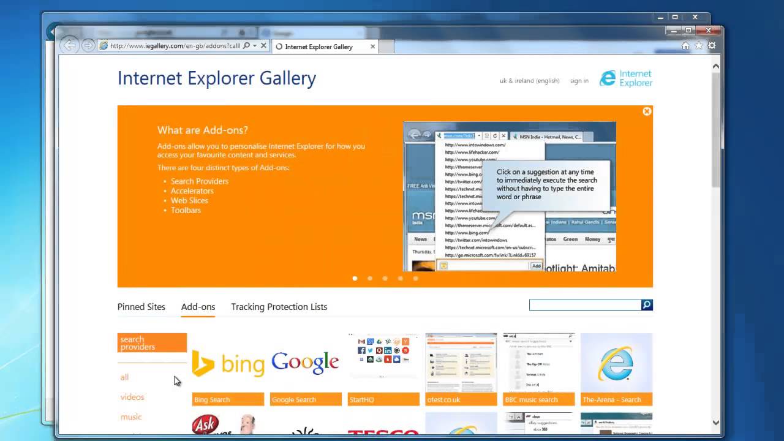Click the magnifier search icon in address bar

click(x=246, y=46)
